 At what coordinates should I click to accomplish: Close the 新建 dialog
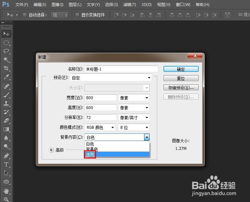click(x=195, y=56)
